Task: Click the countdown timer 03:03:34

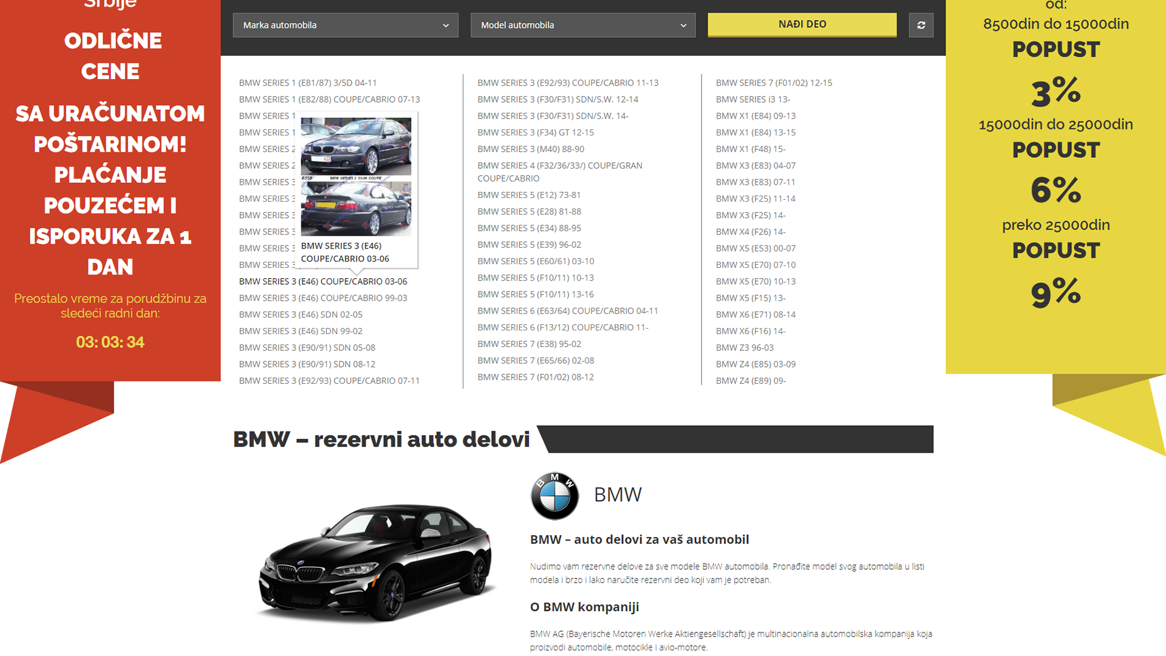Action: tap(110, 342)
